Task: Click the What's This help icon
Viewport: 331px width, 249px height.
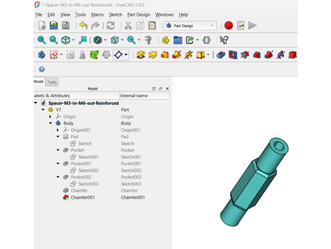Action: coord(224,40)
